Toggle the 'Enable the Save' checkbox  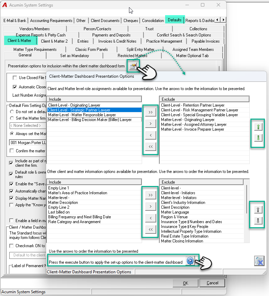(x=11, y=184)
